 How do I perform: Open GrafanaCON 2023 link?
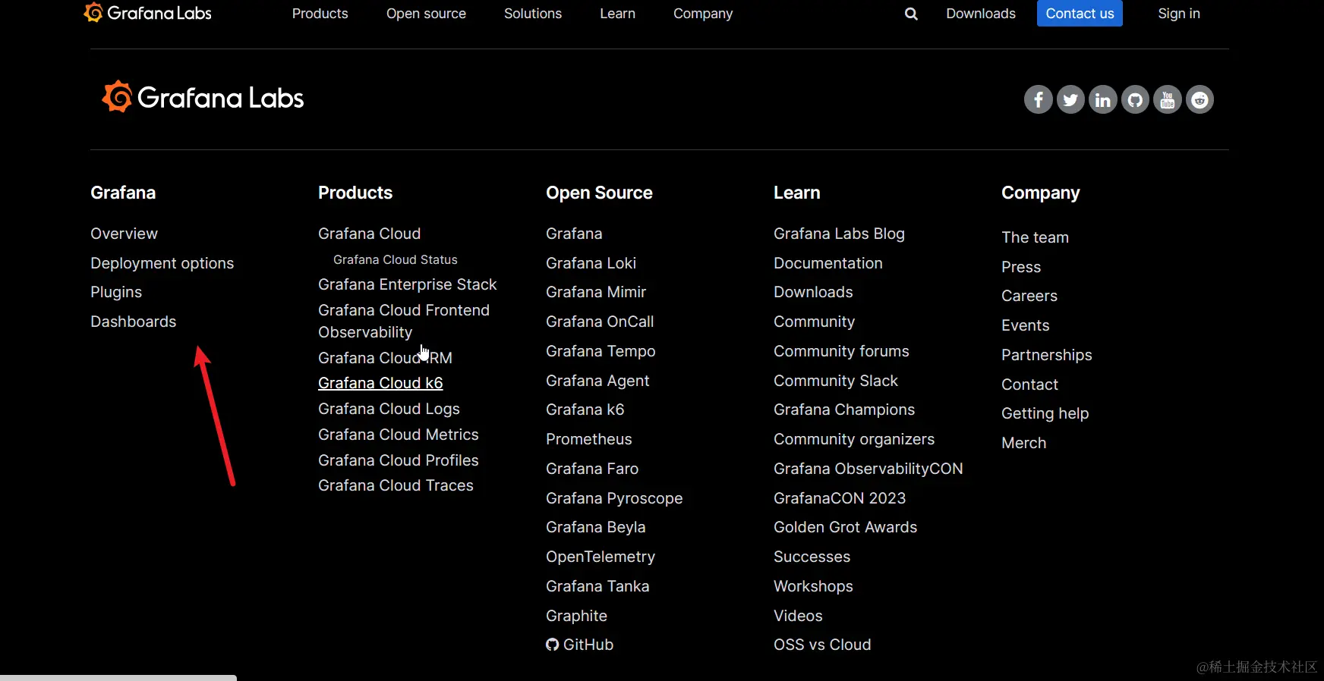pyautogui.click(x=840, y=498)
